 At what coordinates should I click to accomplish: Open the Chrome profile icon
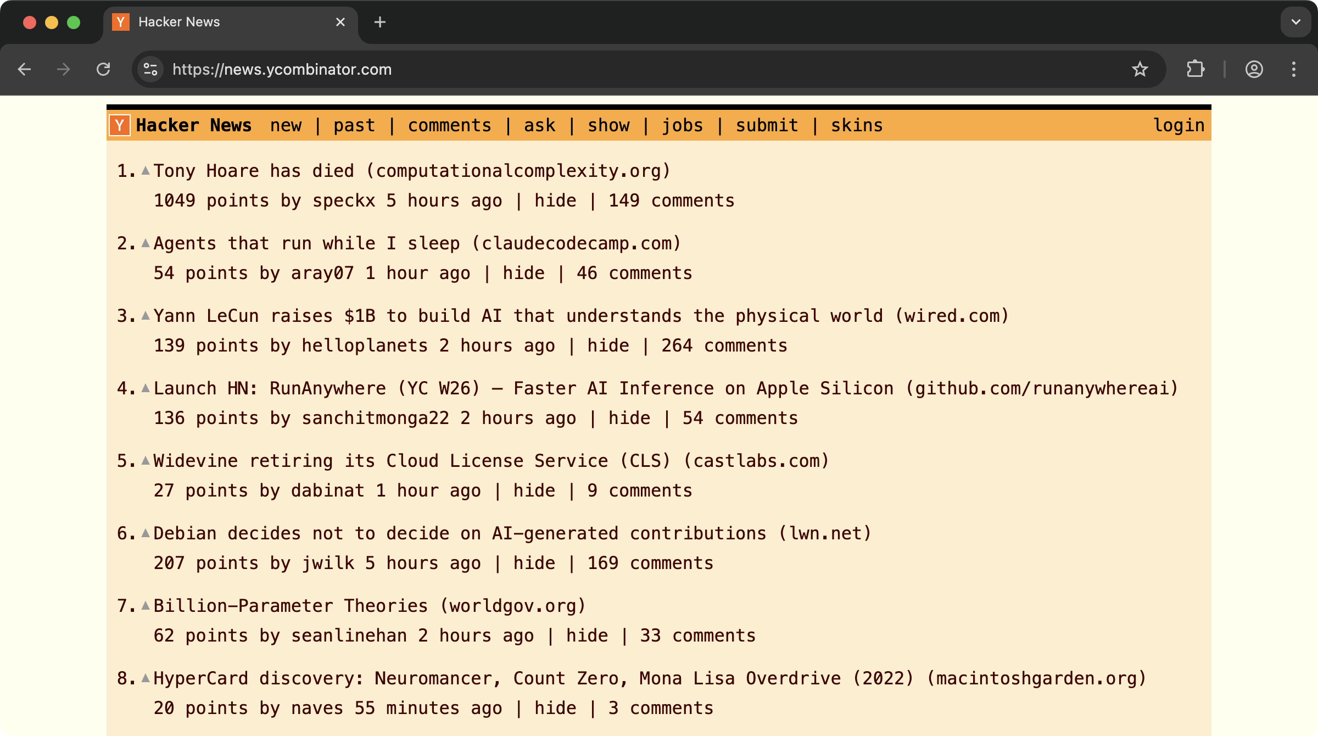click(x=1254, y=69)
